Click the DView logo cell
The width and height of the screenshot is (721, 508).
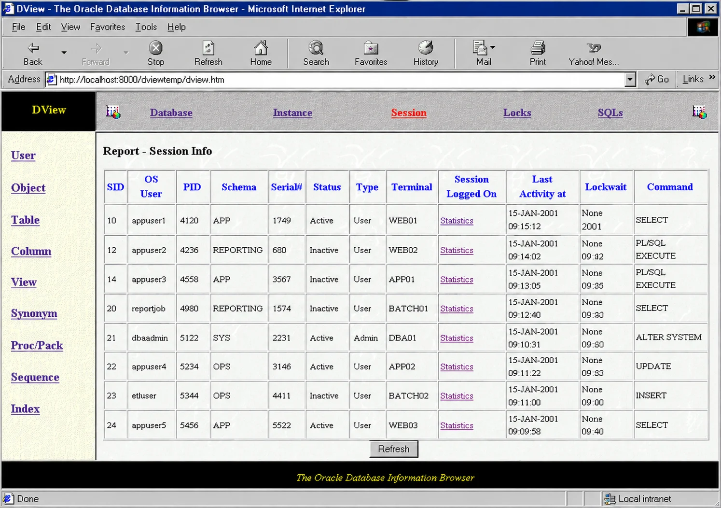[49, 111]
